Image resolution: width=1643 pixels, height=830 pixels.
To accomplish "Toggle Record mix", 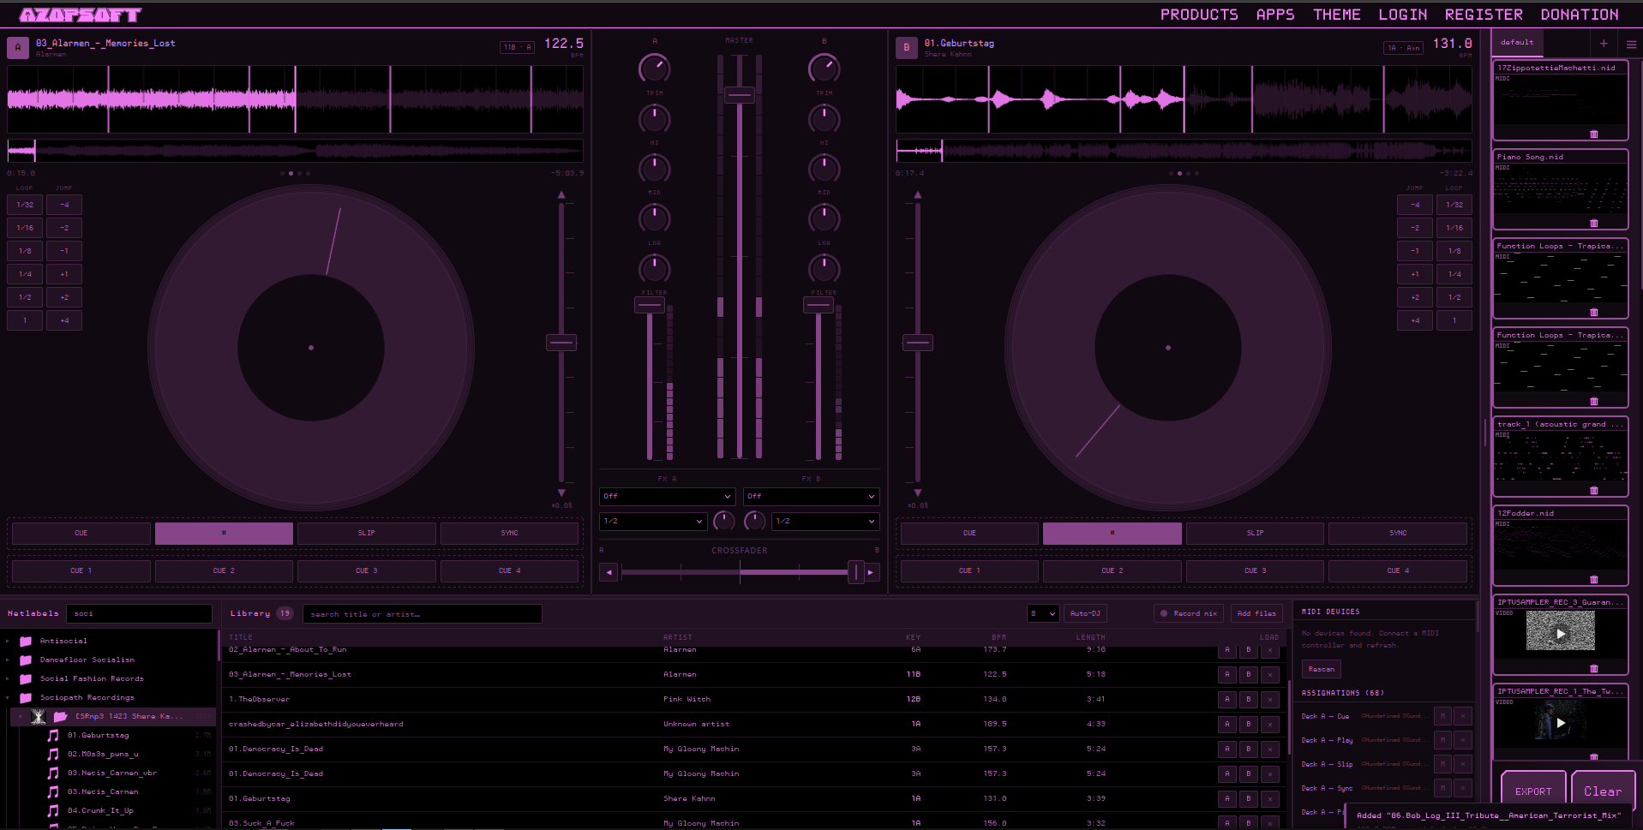I will click(x=1189, y=613).
